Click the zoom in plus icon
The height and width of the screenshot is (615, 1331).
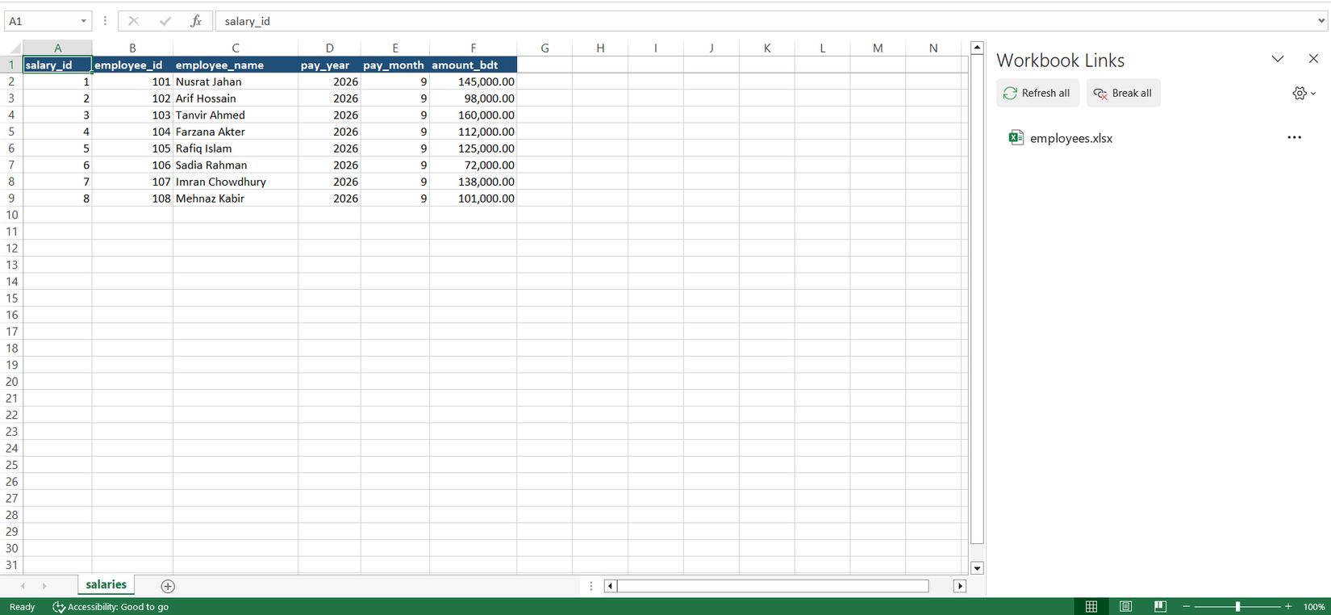click(x=1288, y=607)
